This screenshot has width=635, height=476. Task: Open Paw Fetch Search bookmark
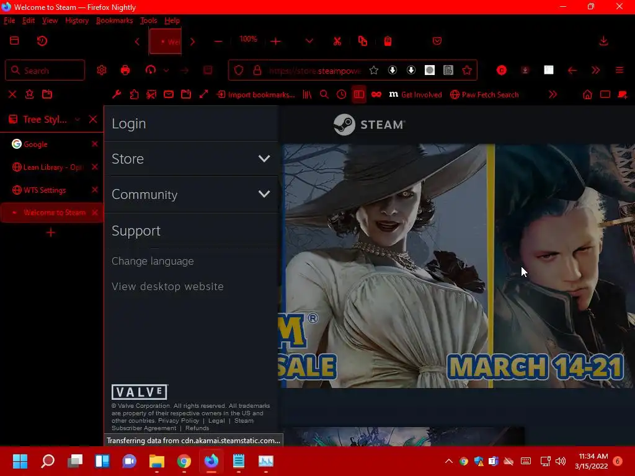[484, 95]
